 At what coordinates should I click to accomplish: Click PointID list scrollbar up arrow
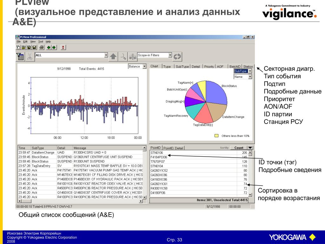pyautogui.click(x=250, y=153)
